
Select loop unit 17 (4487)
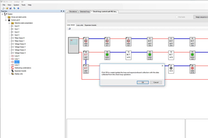[x=86, y=69]
